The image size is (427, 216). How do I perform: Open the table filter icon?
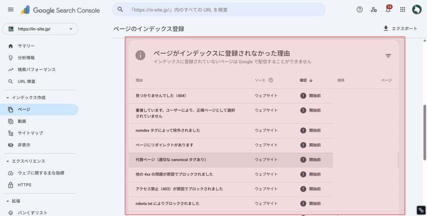[x=388, y=56]
